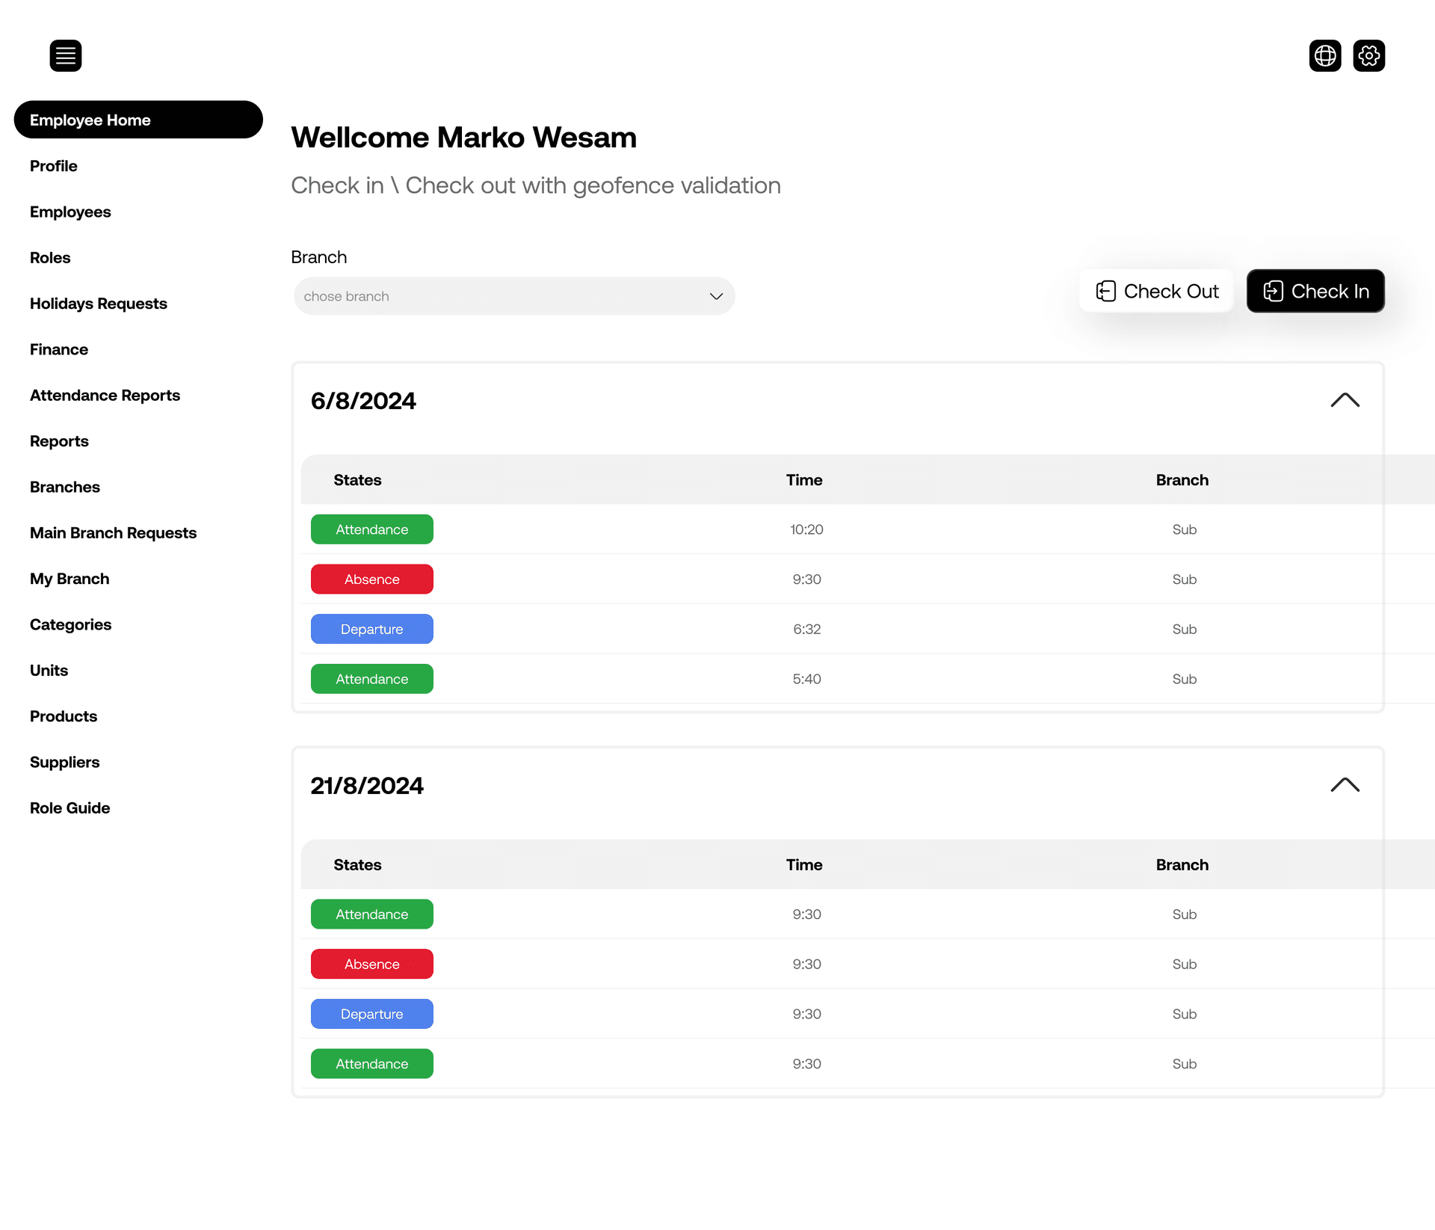Open the chose branch dropdown
The width and height of the screenshot is (1435, 1230).
click(513, 295)
